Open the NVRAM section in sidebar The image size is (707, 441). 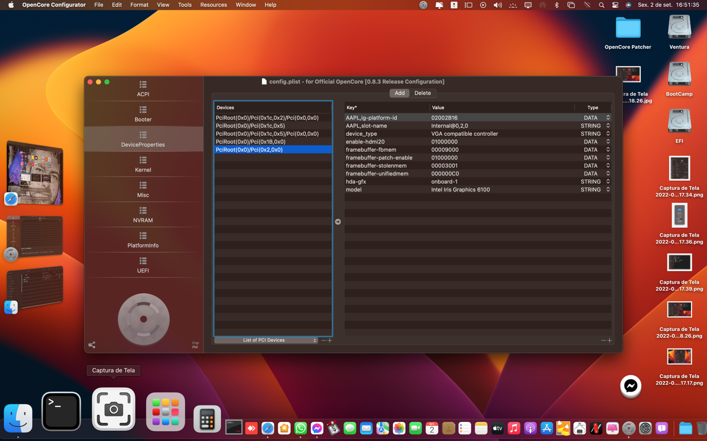coord(143,215)
